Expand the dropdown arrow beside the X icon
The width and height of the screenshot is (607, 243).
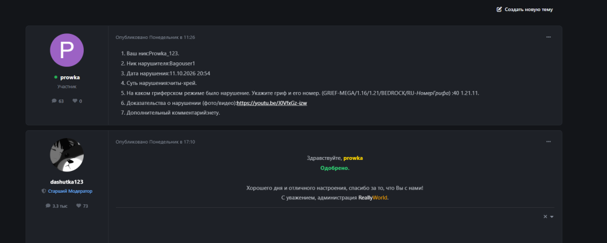pos(552,217)
